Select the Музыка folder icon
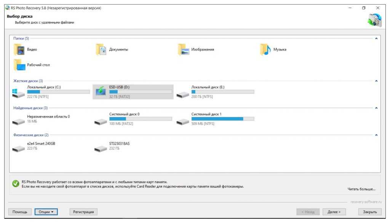The image size is (390, 223). click(x=265, y=49)
